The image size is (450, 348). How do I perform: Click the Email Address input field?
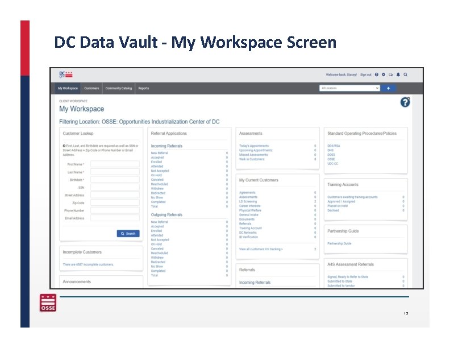tap(115, 218)
